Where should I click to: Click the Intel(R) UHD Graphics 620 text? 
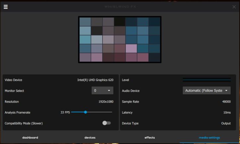coord(95,80)
